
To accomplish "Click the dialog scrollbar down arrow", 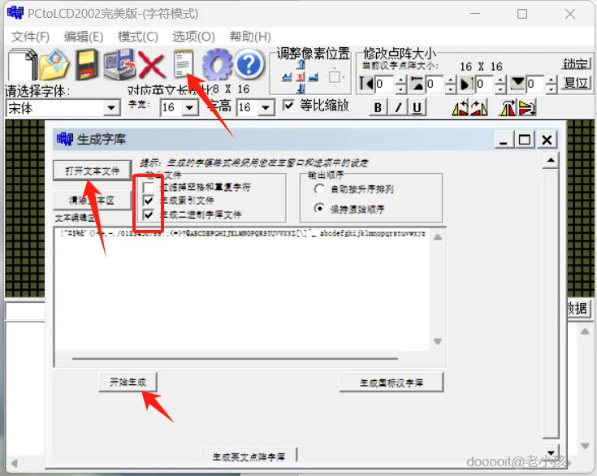I will coord(551,452).
